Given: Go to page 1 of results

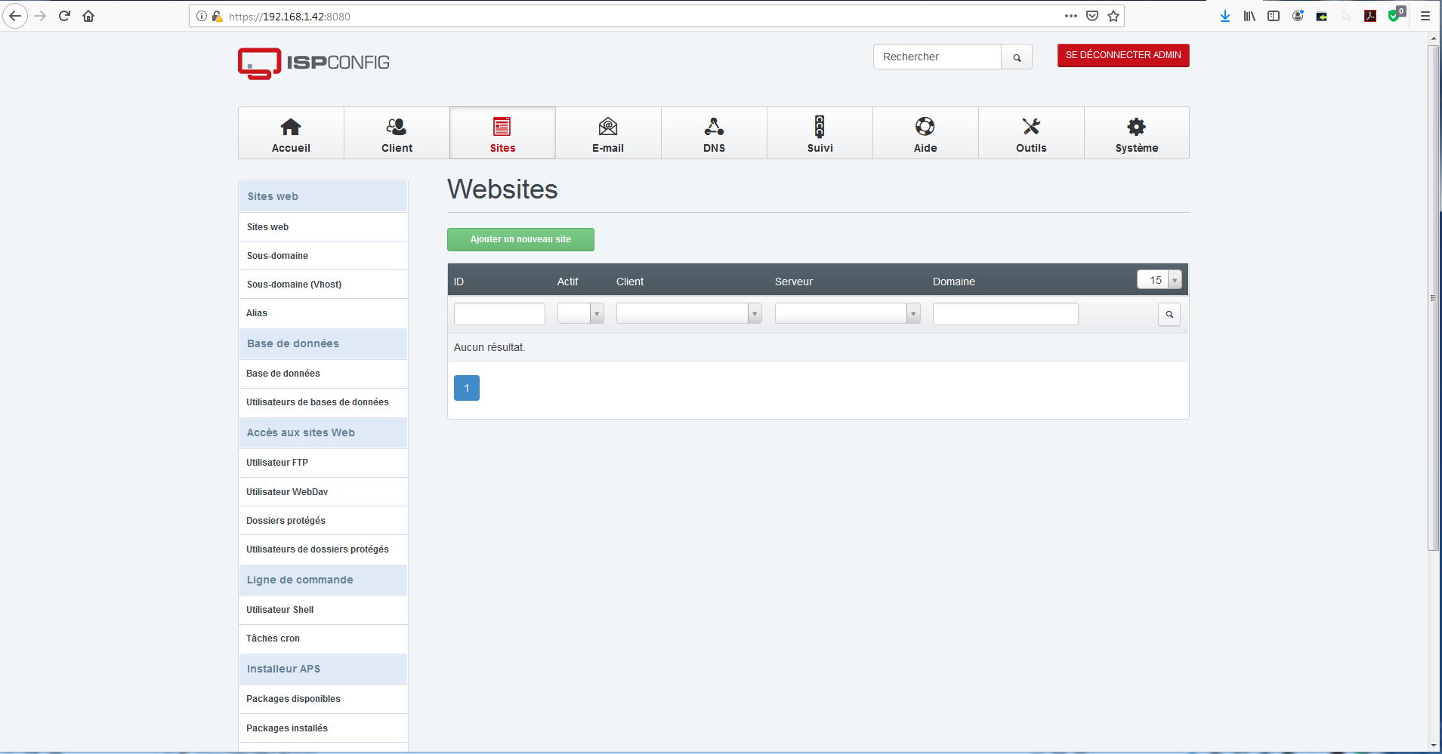Looking at the screenshot, I should (x=467, y=388).
